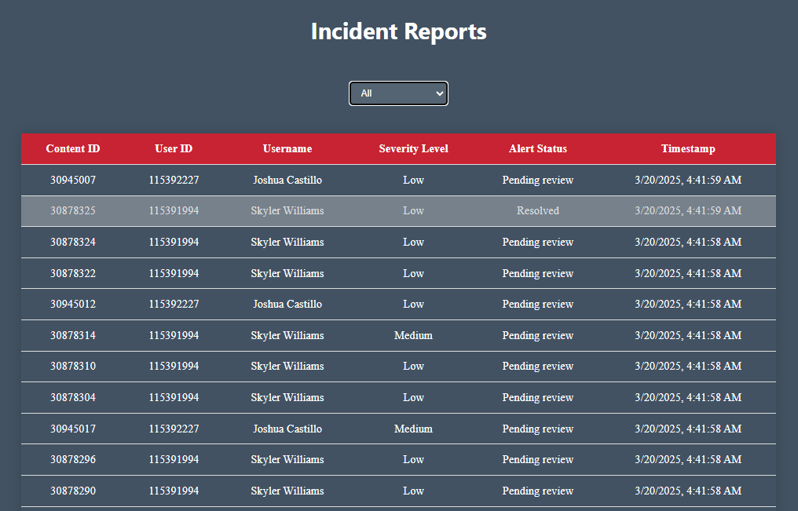Select content ID 30878296 cell

click(x=73, y=460)
